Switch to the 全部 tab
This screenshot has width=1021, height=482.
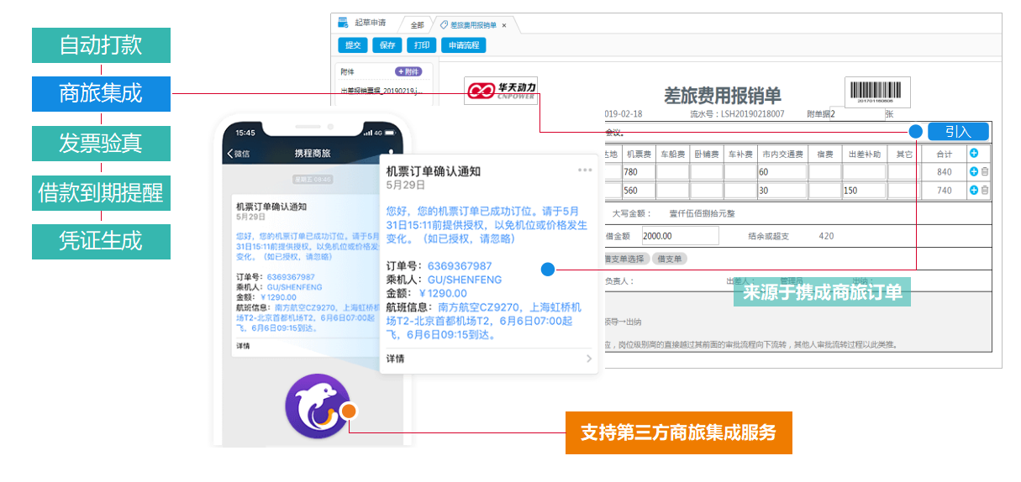417,25
